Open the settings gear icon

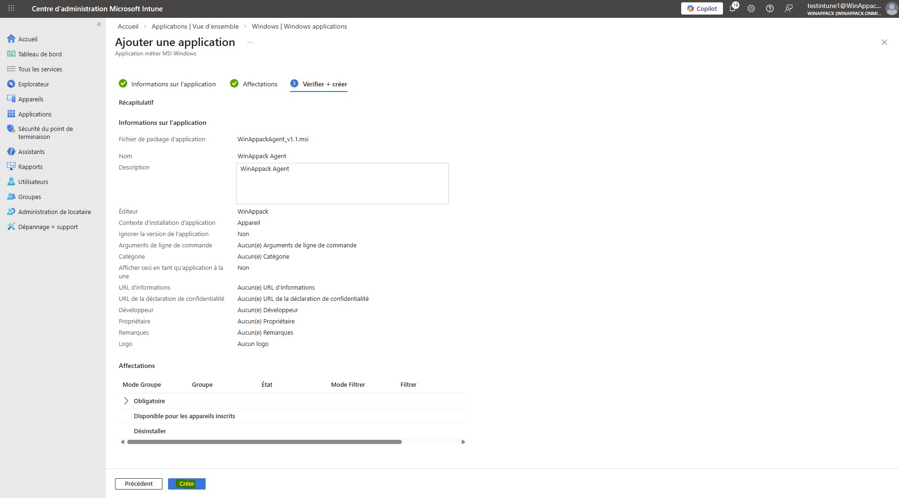pyautogui.click(x=751, y=8)
